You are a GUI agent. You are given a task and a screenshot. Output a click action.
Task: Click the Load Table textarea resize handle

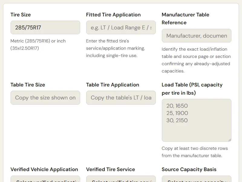click(230, 140)
